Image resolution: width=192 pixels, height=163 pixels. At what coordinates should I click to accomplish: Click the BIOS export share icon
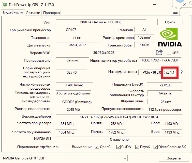[x=159, y=52]
